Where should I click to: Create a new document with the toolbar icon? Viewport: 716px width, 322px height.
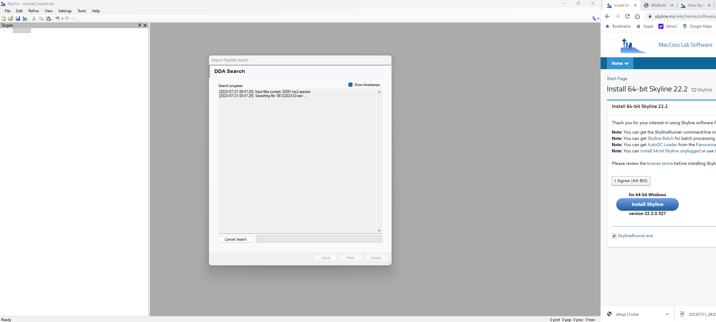[3, 18]
